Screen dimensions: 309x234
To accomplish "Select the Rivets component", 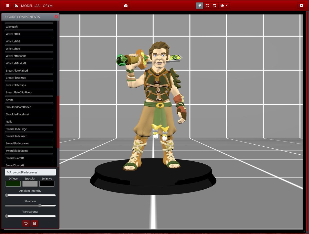I will [x=29, y=100].
